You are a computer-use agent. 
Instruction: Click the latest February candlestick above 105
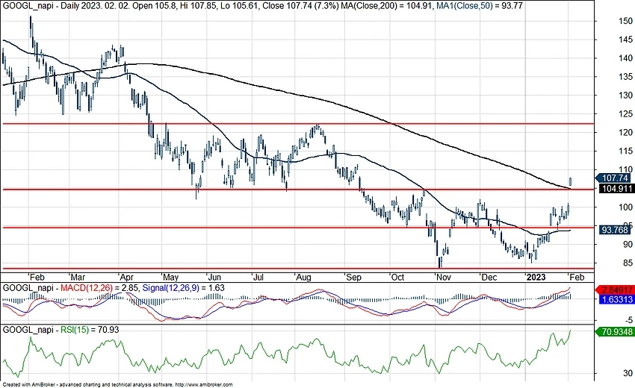pyautogui.click(x=570, y=182)
